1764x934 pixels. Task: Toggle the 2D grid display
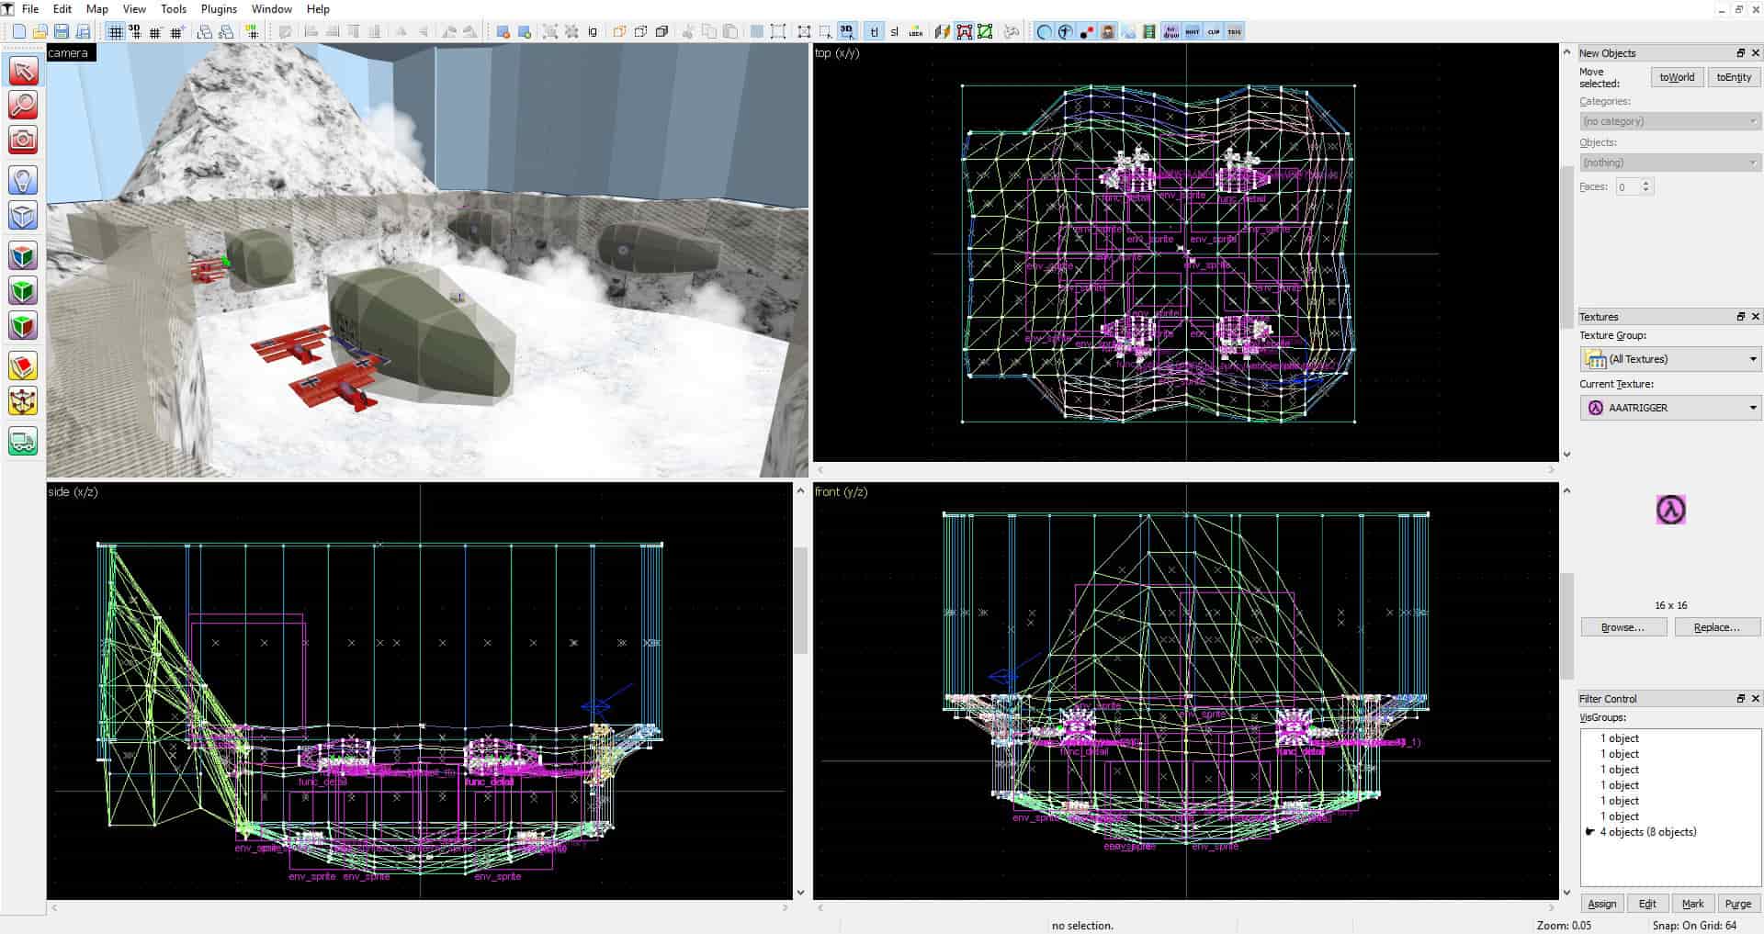pos(115,32)
